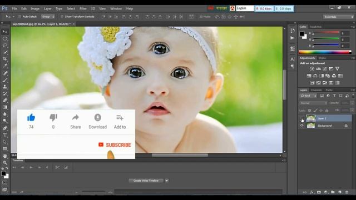The height and width of the screenshot is (200, 356).
Task: Toggle filter for pixel layers
Action: (x=322, y=96)
